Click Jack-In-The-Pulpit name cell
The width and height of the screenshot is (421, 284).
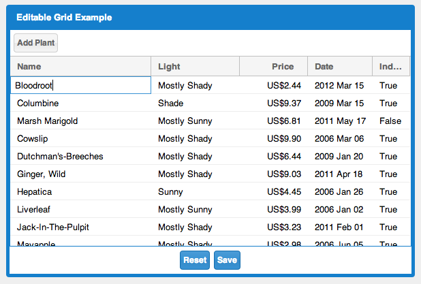pyautogui.click(x=80, y=227)
